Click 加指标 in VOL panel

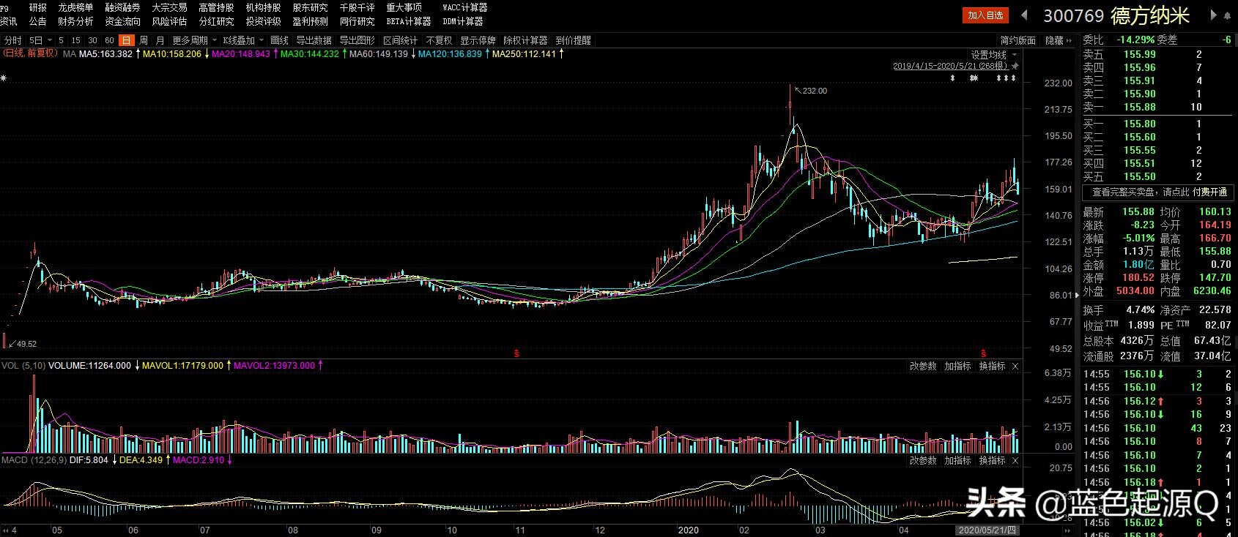pyautogui.click(x=957, y=366)
